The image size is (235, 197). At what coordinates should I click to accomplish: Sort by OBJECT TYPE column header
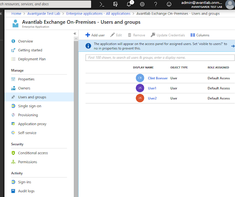tap(179, 68)
